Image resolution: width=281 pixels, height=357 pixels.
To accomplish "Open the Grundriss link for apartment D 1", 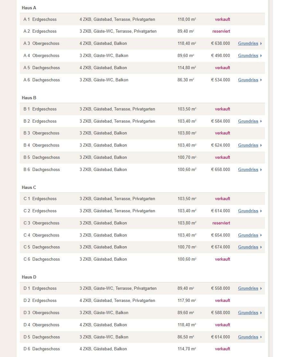I will point(248,288).
